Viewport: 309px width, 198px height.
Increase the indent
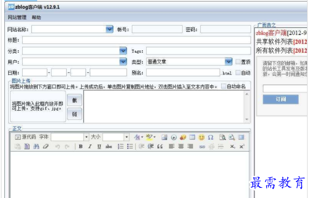151,146
